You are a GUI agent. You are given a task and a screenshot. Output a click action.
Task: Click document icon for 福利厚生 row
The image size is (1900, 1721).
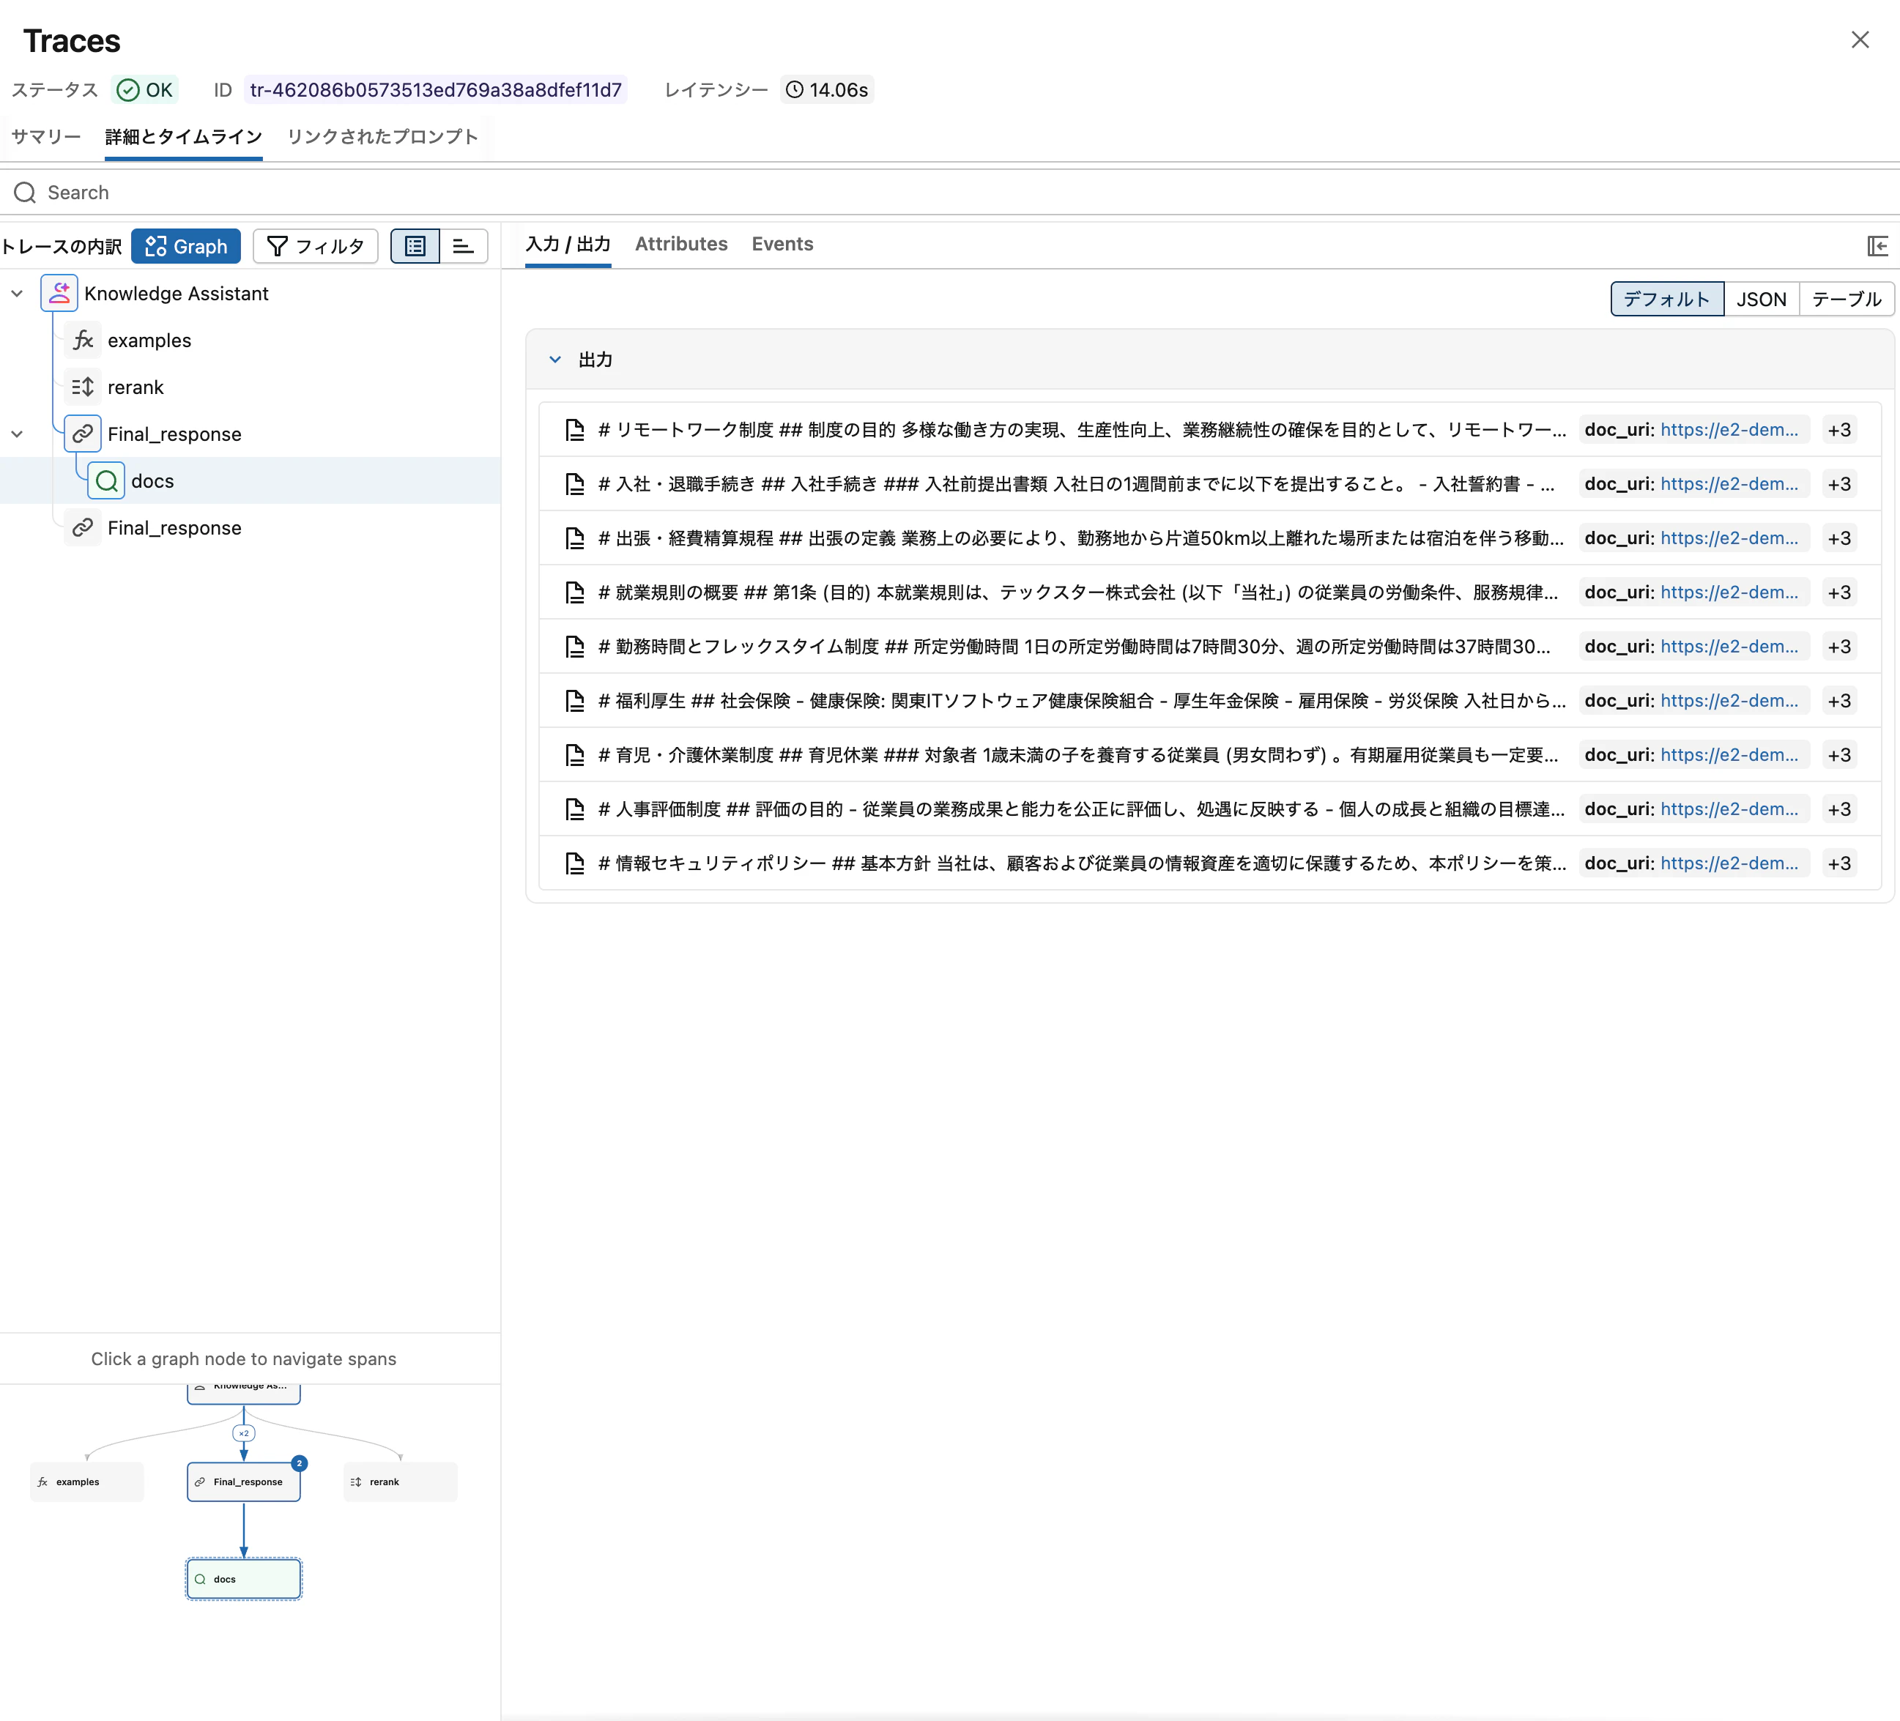(575, 702)
